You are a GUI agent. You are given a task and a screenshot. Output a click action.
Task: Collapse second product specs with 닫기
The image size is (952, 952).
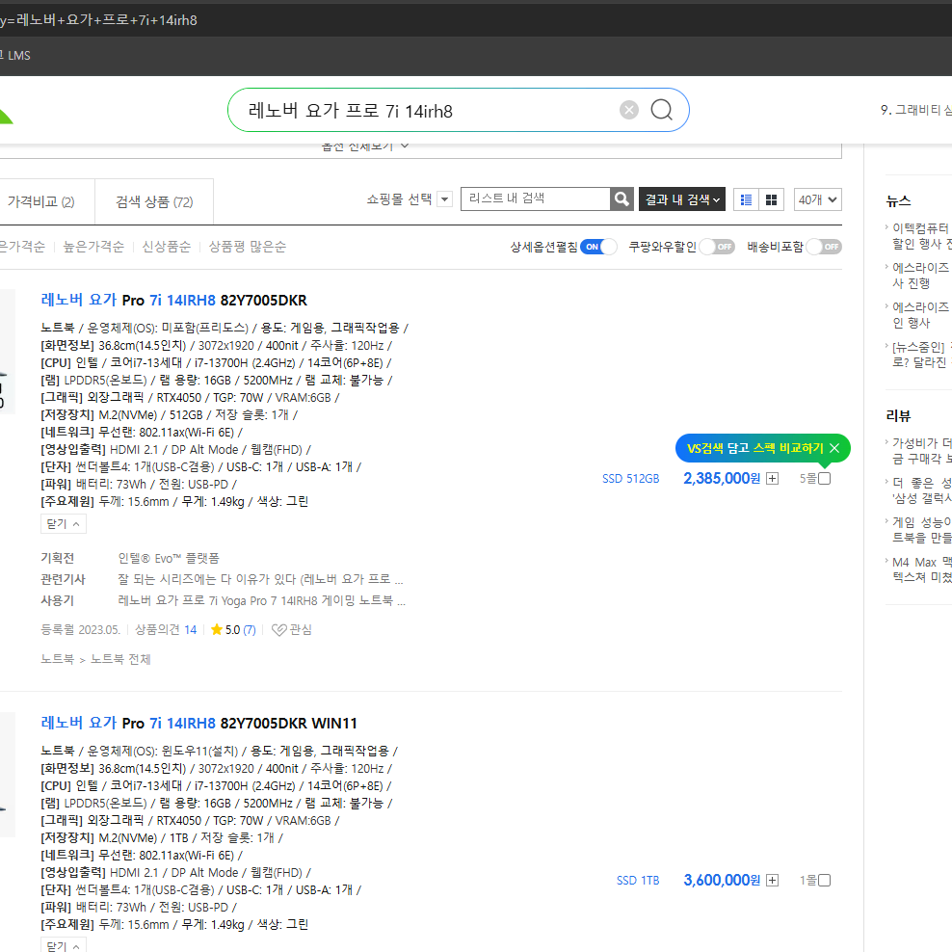[x=64, y=945]
